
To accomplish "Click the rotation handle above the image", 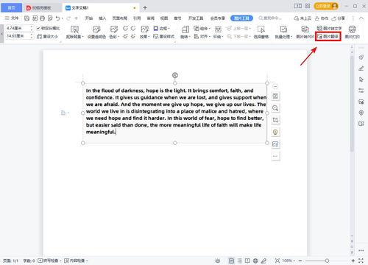I will pyautogui.click(x=175, y=75).
